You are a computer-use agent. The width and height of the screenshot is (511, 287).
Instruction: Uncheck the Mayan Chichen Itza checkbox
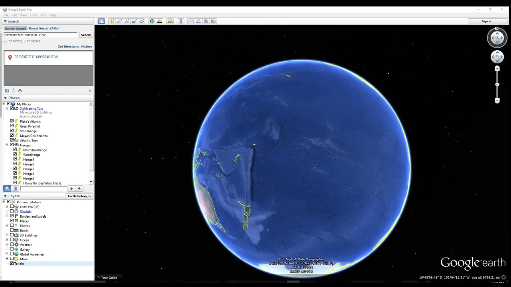click(x=12, y=136)
